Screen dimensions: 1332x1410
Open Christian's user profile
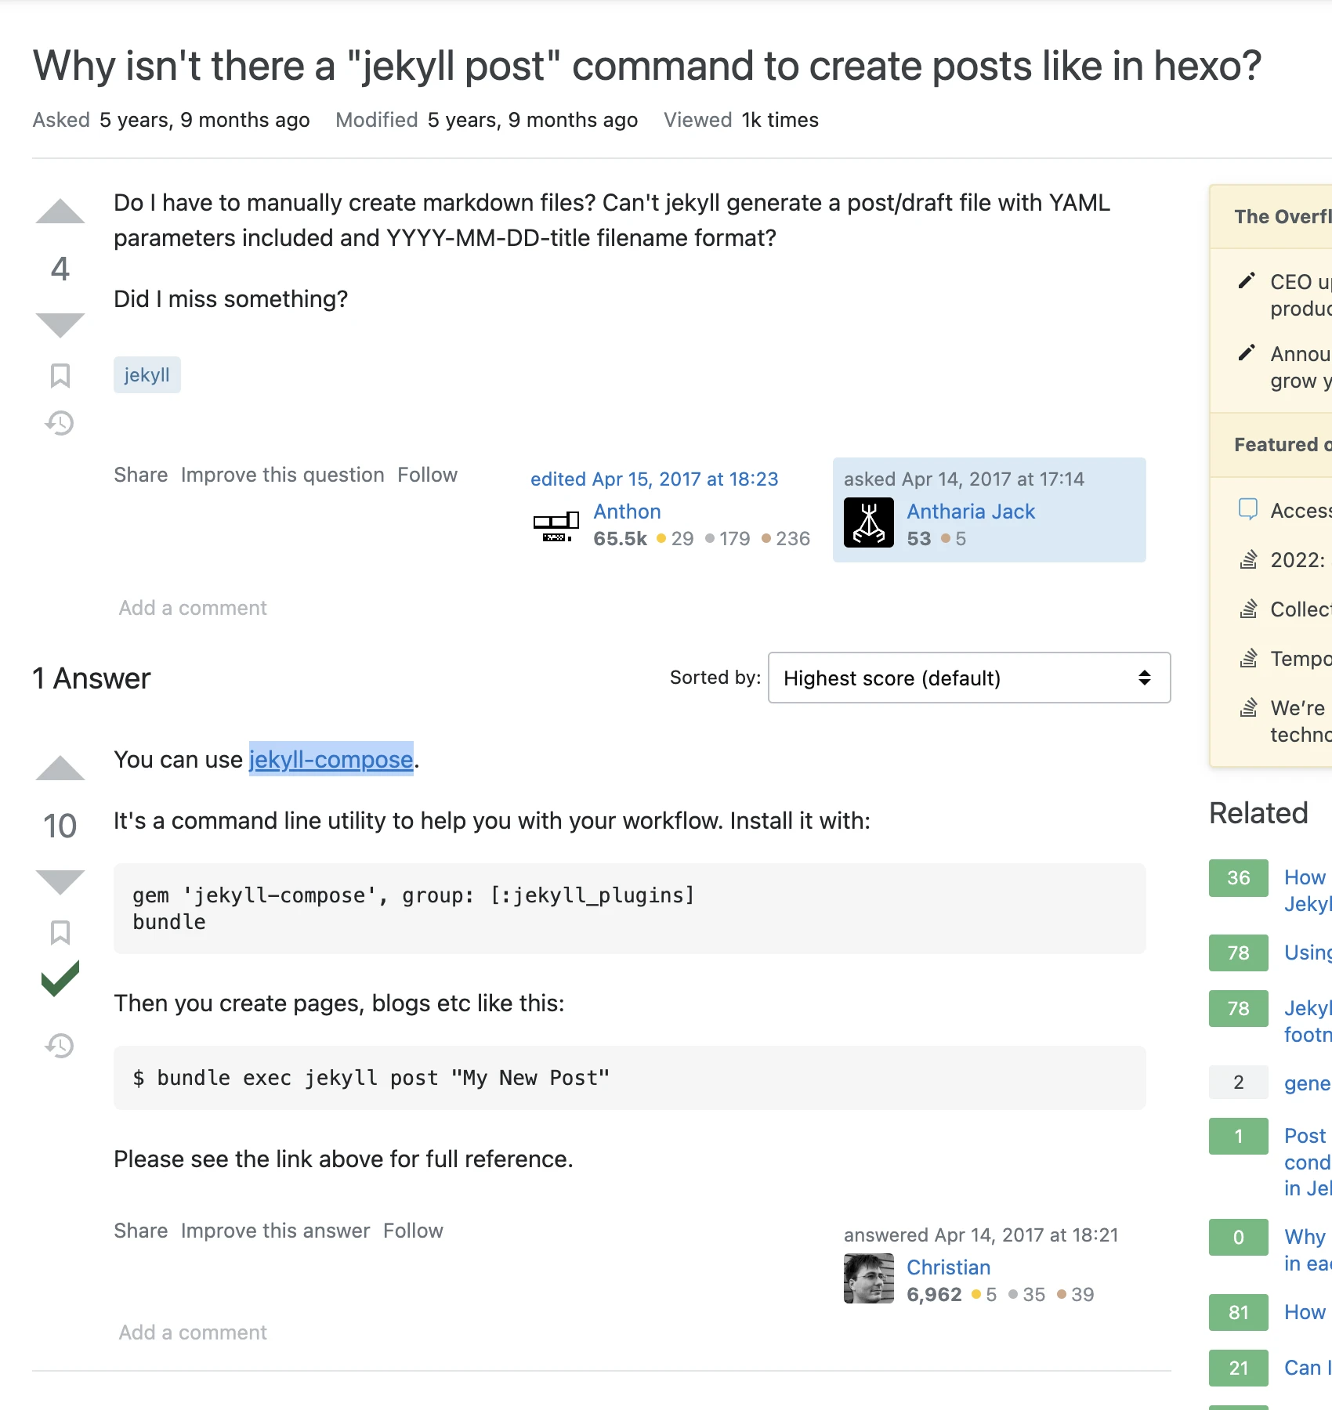click(948, 1267)
